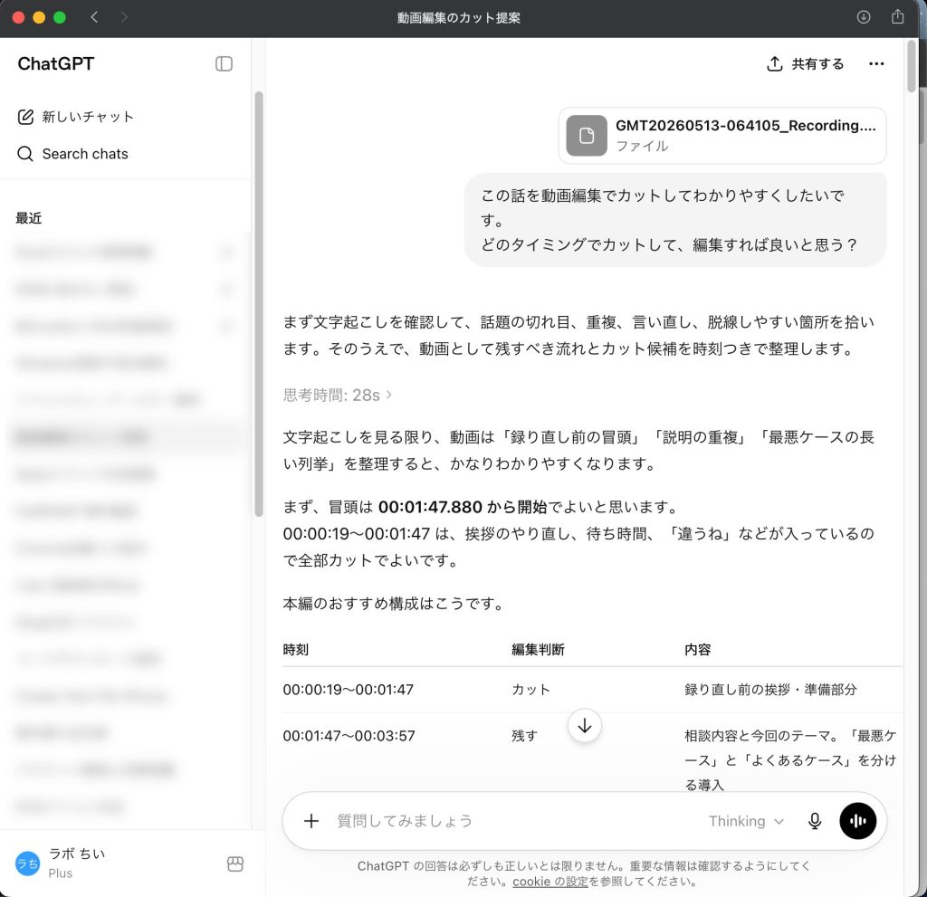Click the 編集判断 column header
Image resolution: width=927 pixels, height=897 pixels.
[538, 650]
